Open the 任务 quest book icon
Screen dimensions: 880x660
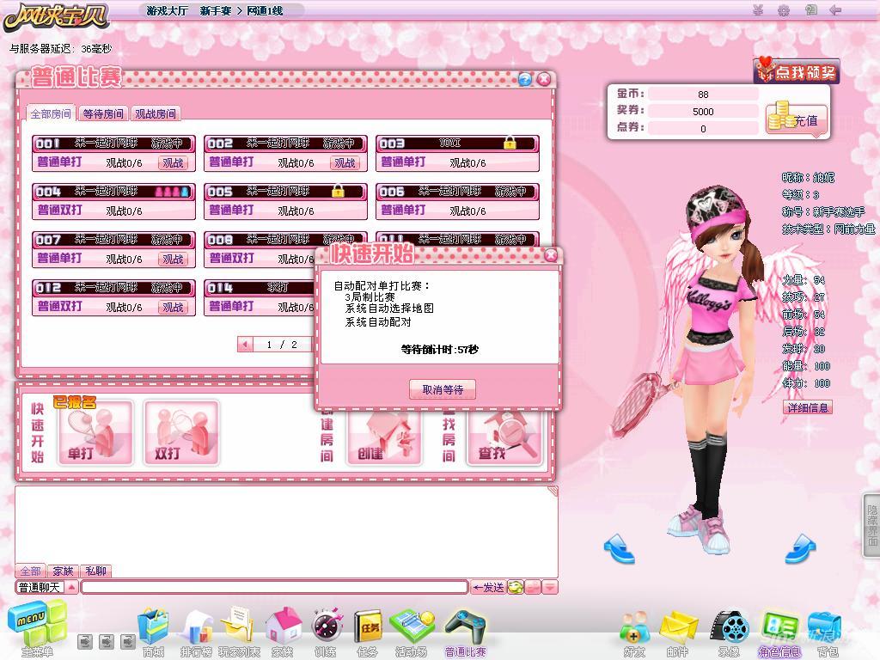(368, 626)
